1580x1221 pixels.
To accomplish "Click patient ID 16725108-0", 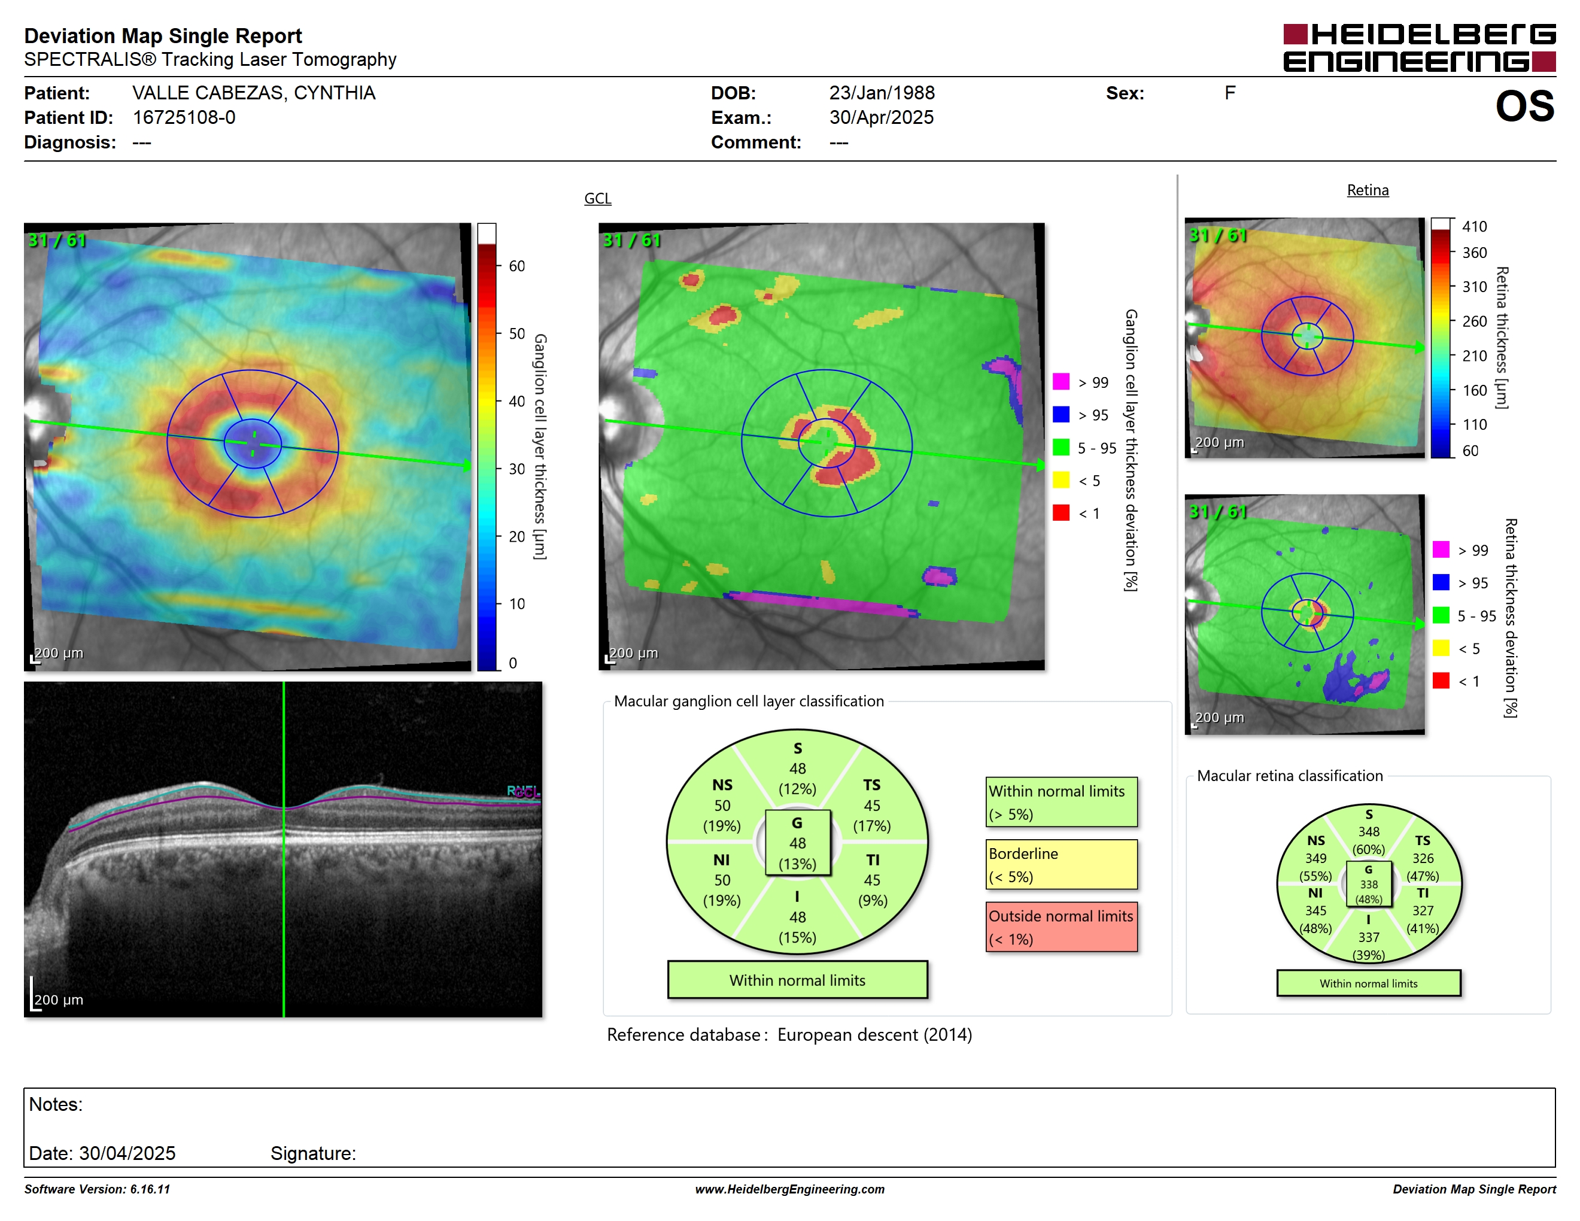I will [x=184, y=117].
